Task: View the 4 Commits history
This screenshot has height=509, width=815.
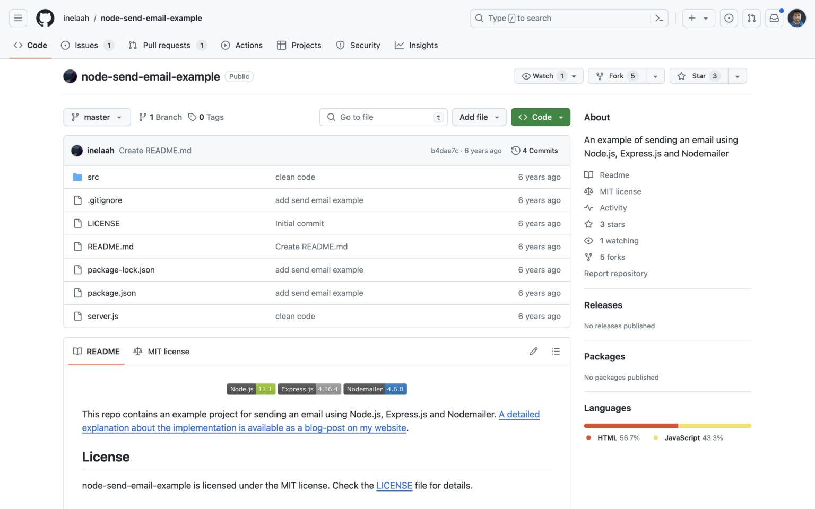Action: click(x=535, y=151)
